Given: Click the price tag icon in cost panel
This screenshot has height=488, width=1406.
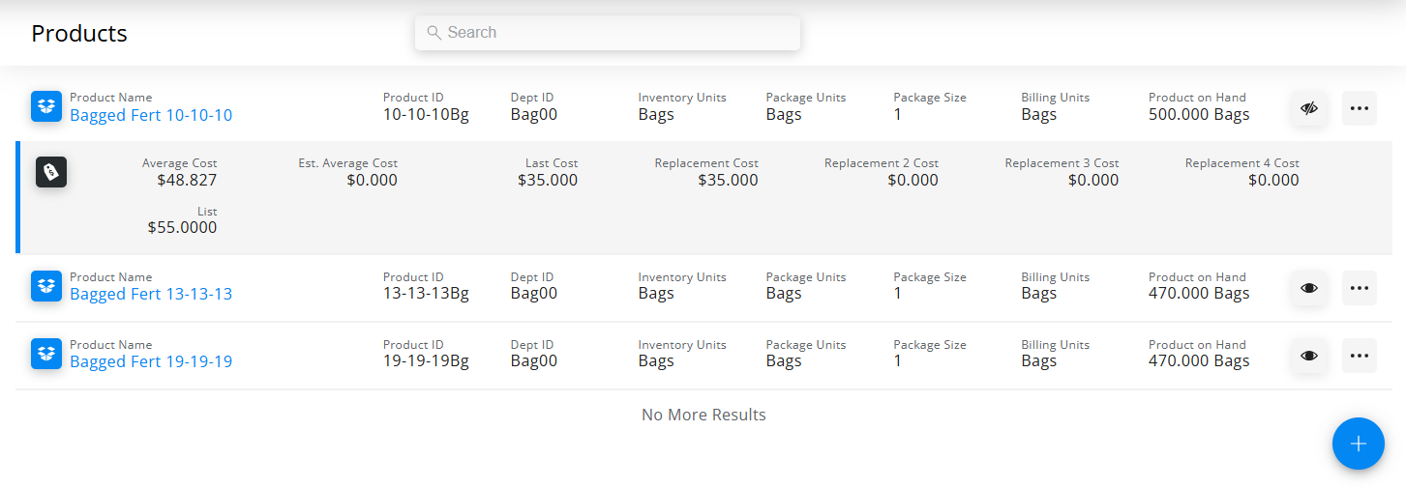Looking at the screenshot, I should [51, 171].
